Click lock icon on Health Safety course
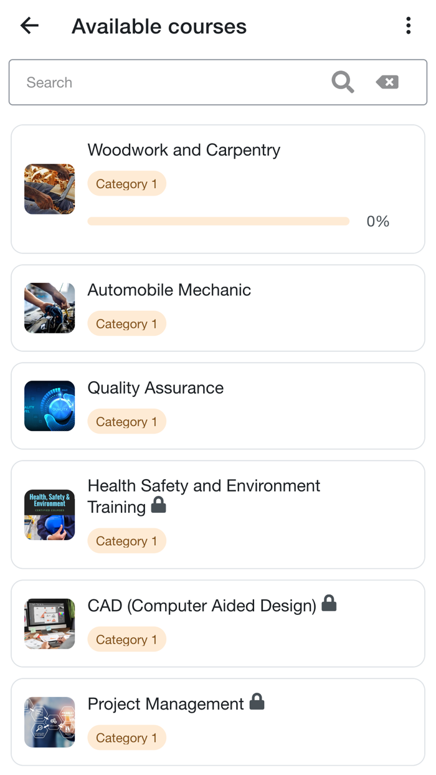The width and height of the screenshot is (436, 775). tap(159, 505)
